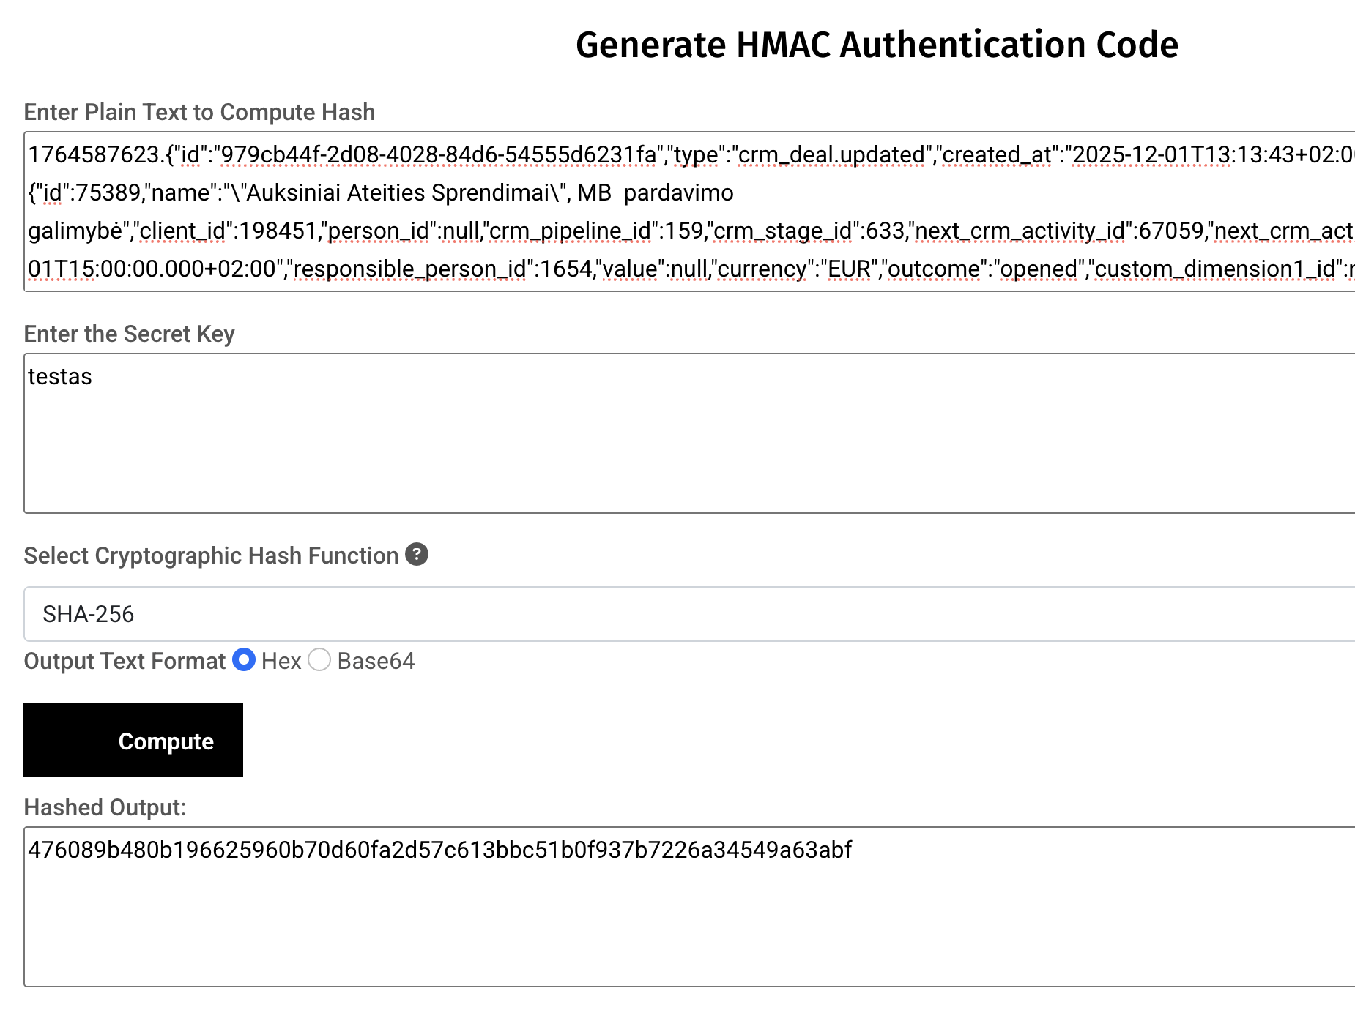
Task: Click the Hashed Output: label
Action: [105, 807]
